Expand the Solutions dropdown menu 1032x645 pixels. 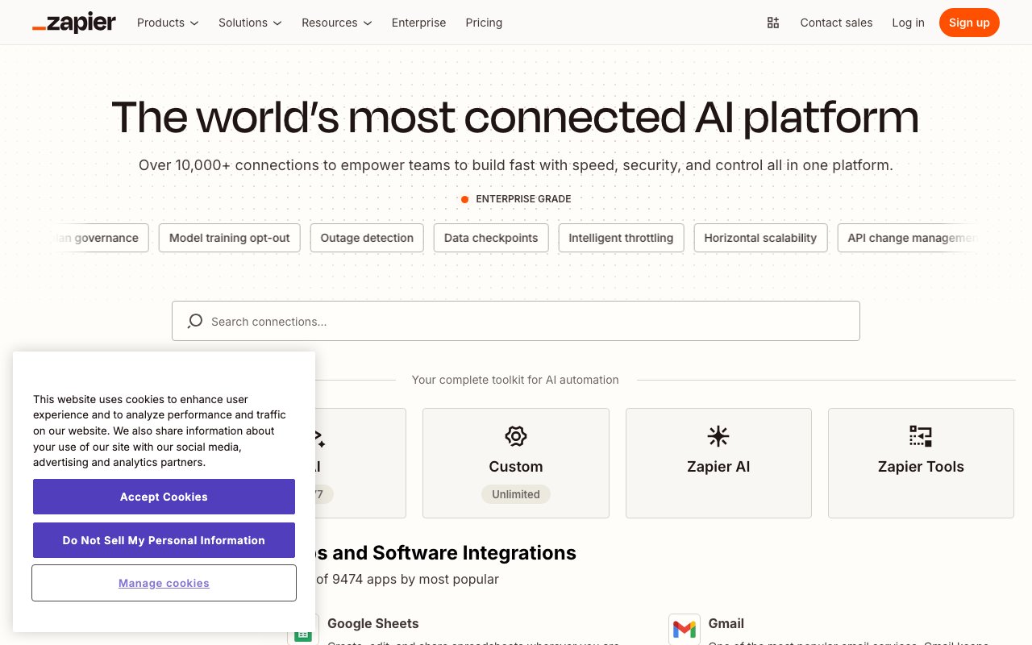point(250,23)
